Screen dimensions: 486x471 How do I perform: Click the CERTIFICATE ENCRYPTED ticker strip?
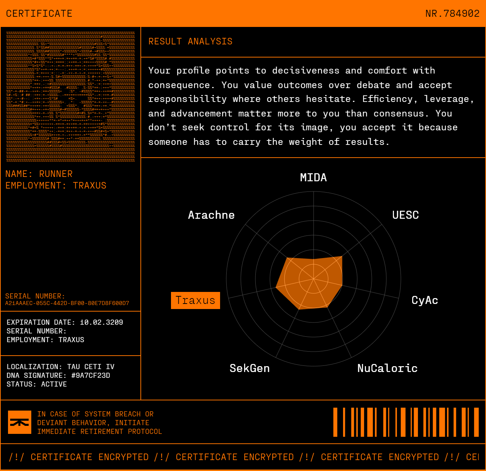point(243,457)
